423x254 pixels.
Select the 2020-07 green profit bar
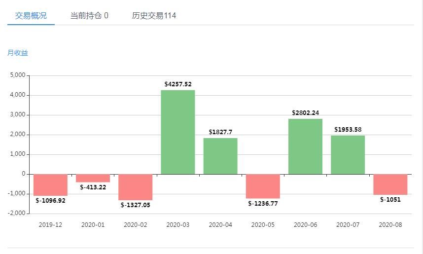pos(348,155)
